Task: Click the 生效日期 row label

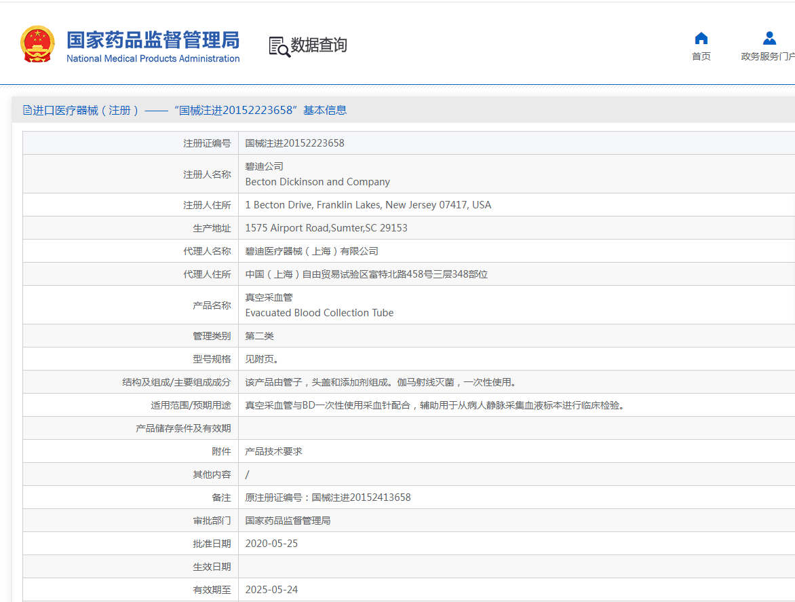Action: click(x=212, y=567)
